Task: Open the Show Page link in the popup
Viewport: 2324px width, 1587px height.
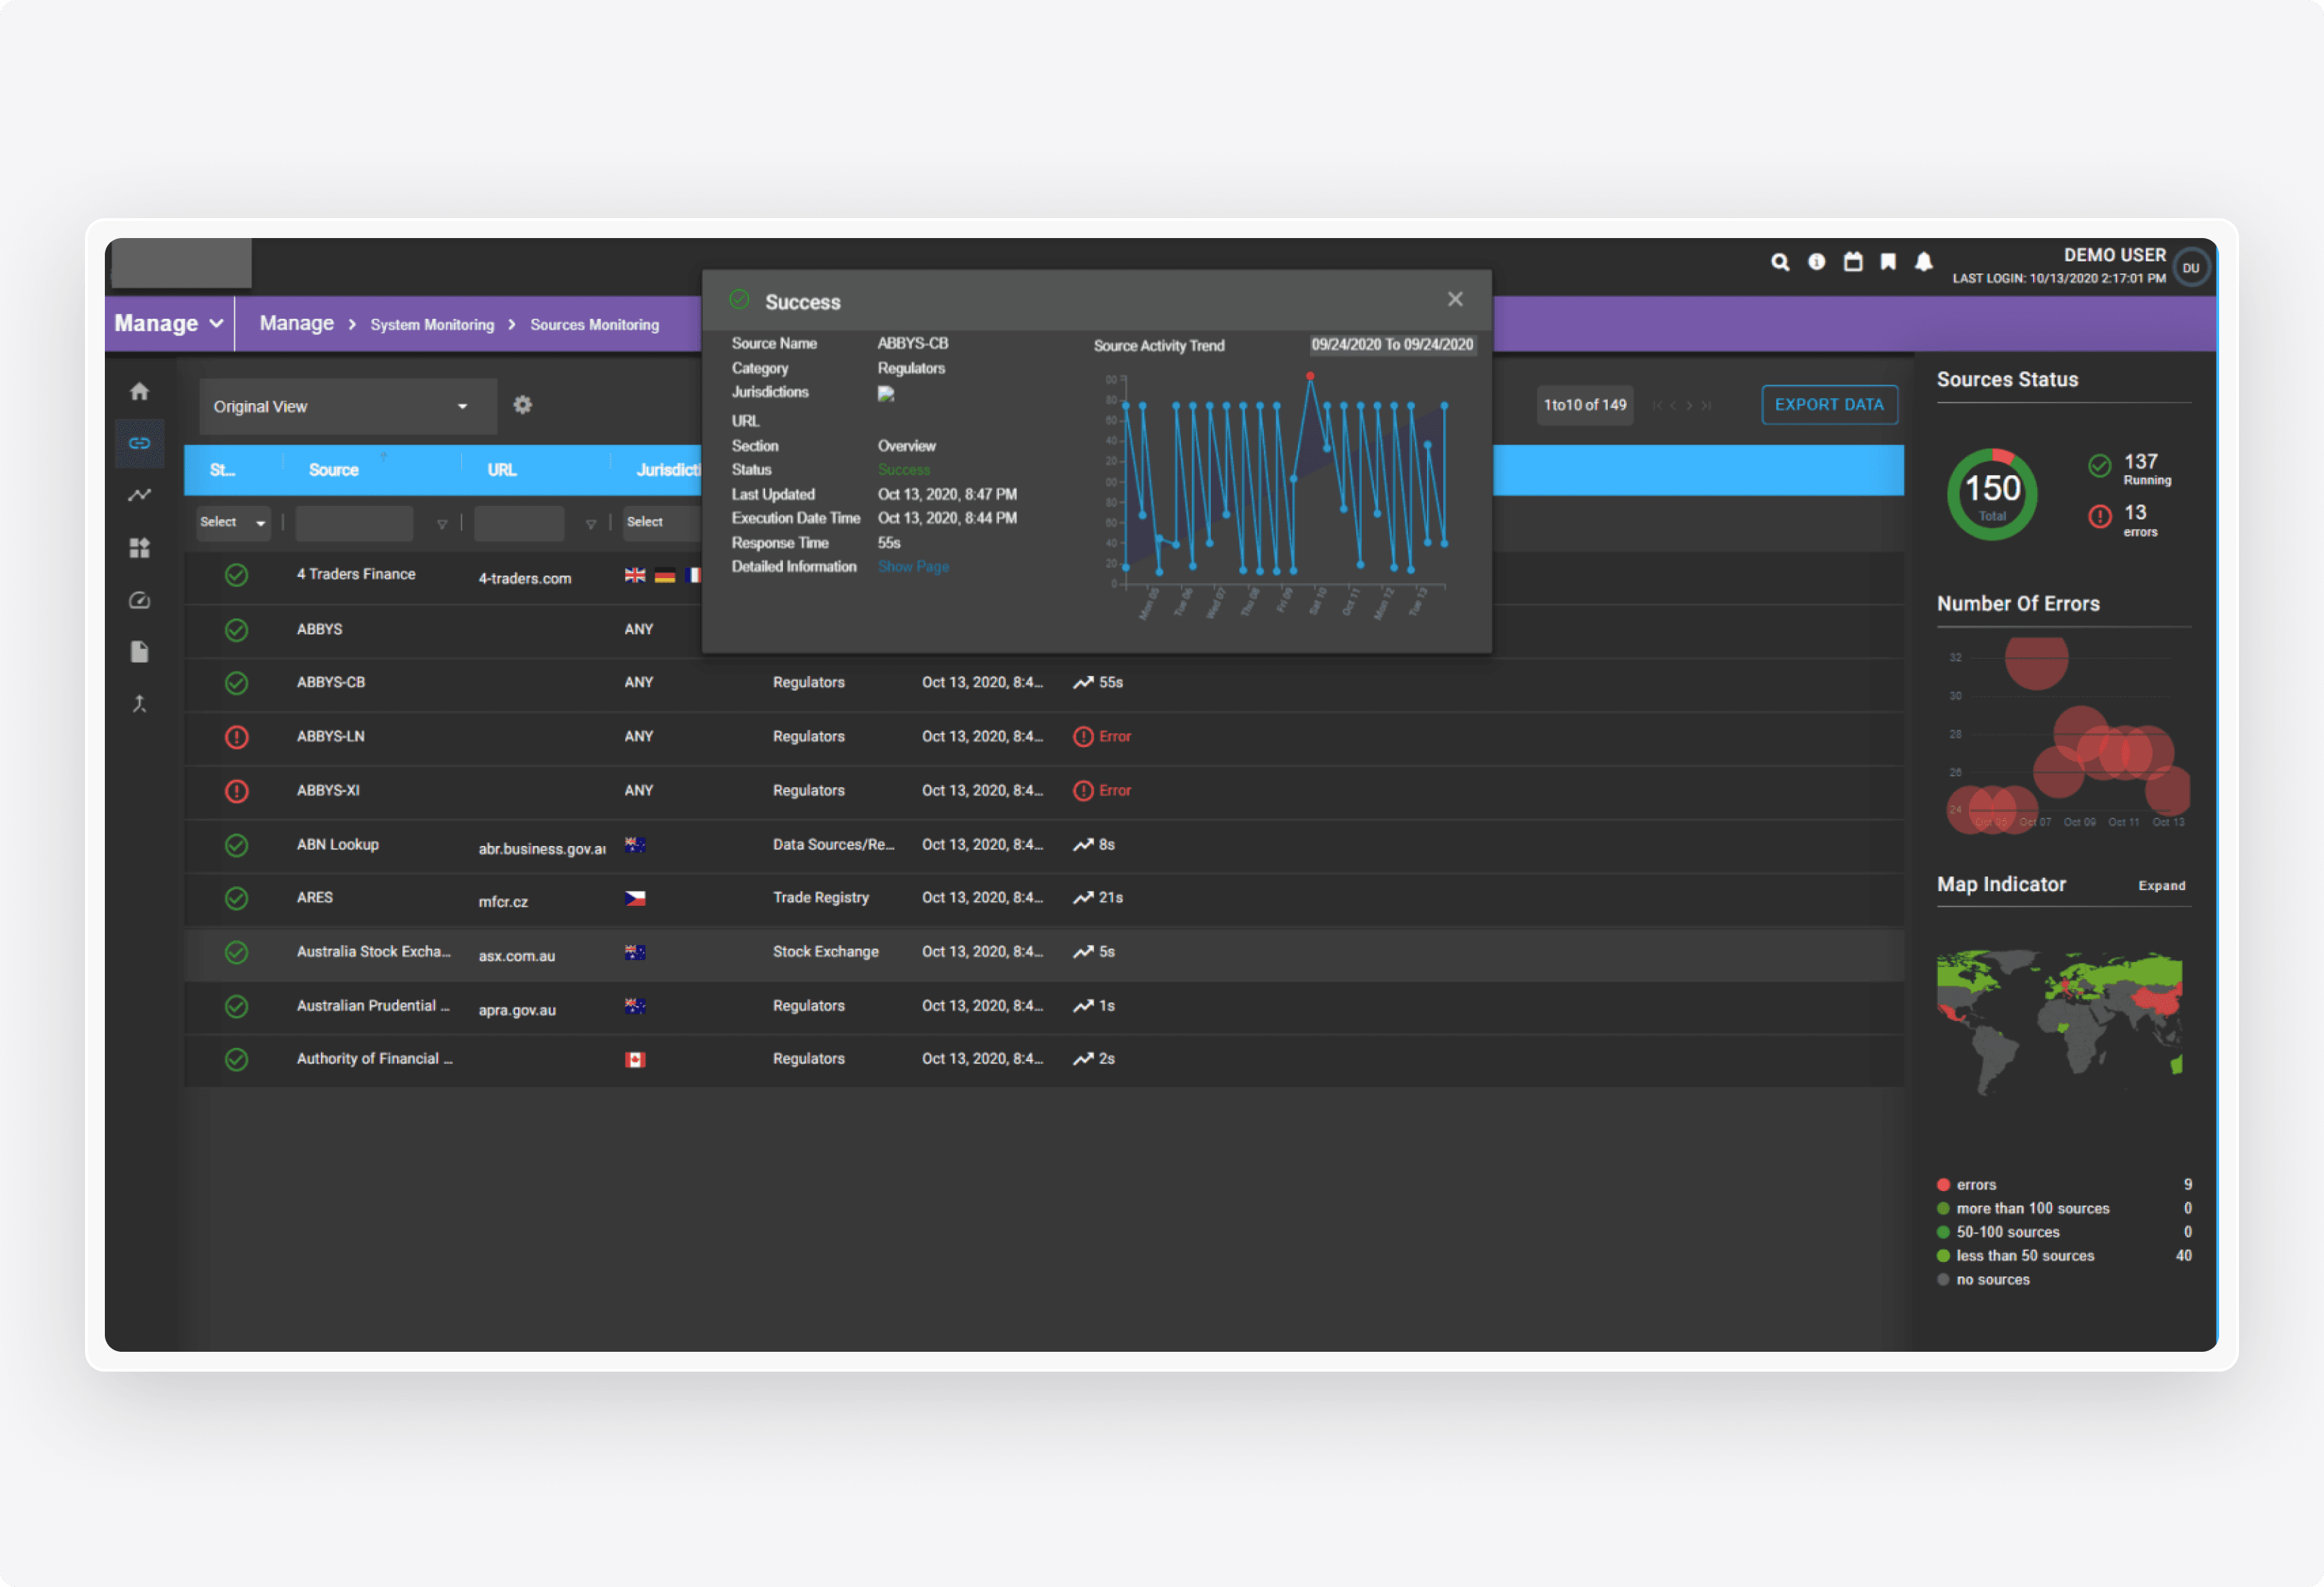Action: click(x=913, y=567)
